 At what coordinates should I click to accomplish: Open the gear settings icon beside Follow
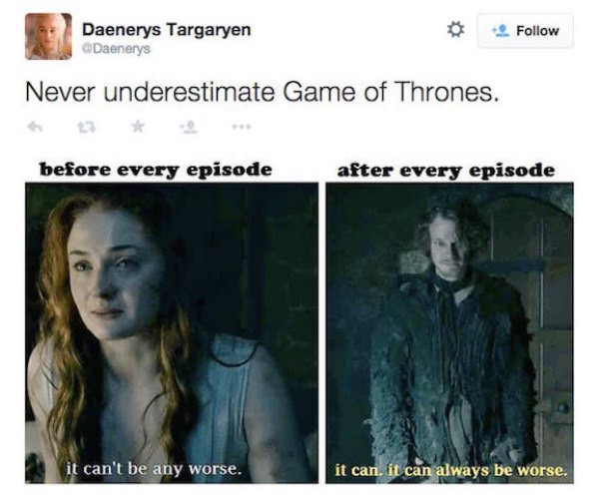tap(455, 30)
